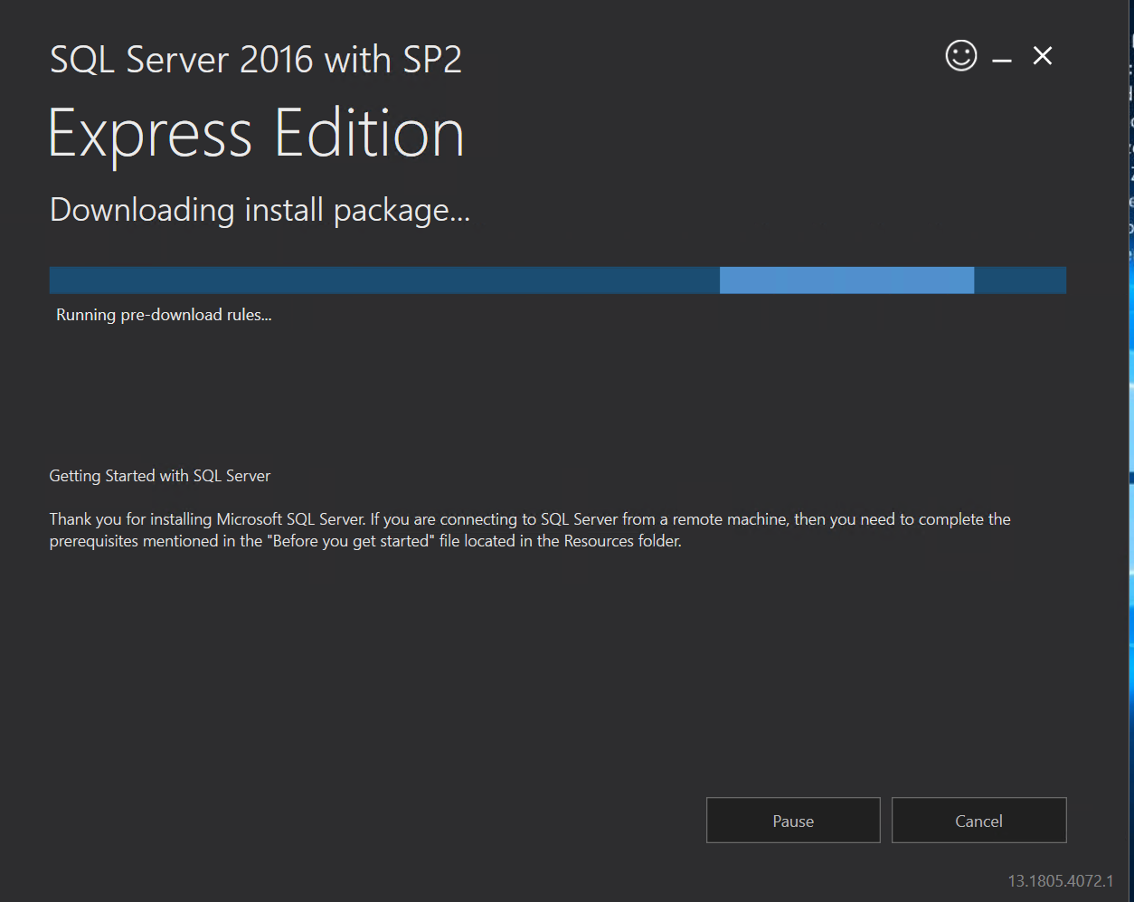Select the "Running pre-download rules..." status text
Viewport: 1134px width, 902px height.
tap(164, 315)
